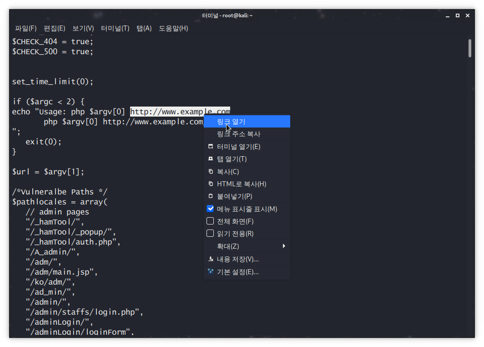Select 탭 열기(T) menu label
Screen dimensions: 484x347
point(232,159)
